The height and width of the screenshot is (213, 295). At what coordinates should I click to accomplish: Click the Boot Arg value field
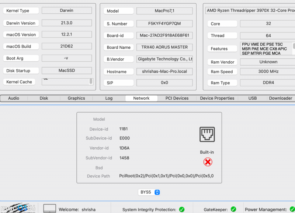tap(67, 58)
